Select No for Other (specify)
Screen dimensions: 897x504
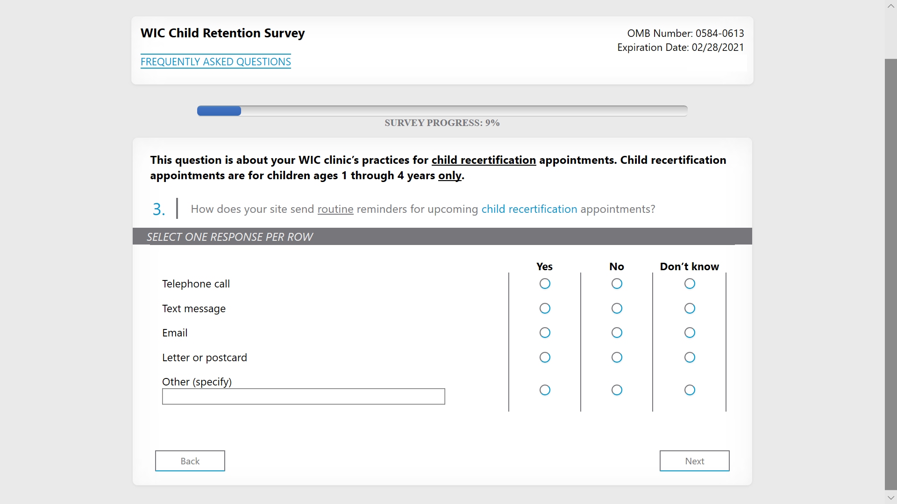coord(617,390)
